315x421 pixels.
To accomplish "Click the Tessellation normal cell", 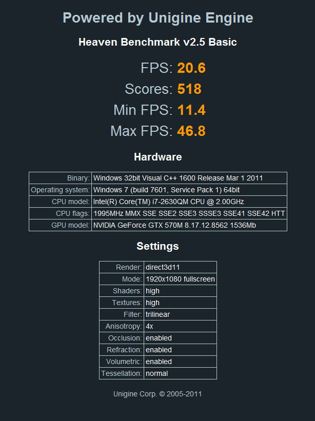I will click(180, 373).
